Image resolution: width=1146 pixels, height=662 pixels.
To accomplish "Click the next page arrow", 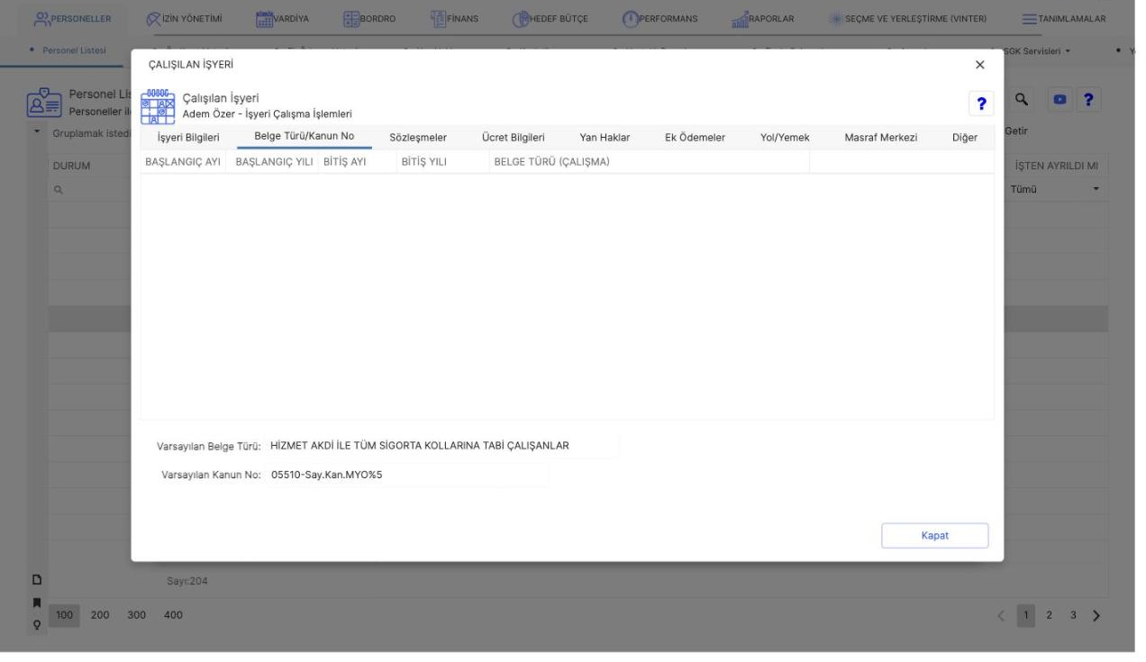I will point(1096,615).
